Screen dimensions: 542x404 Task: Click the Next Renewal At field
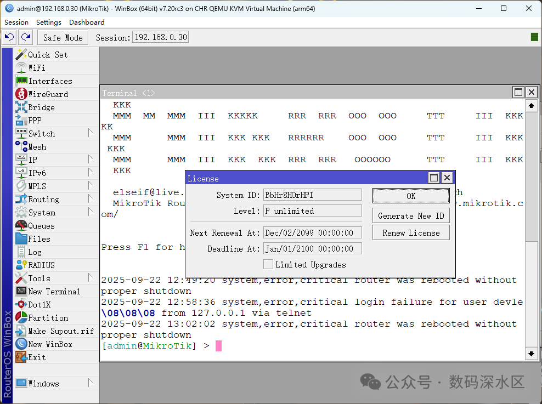pos(313,233)
